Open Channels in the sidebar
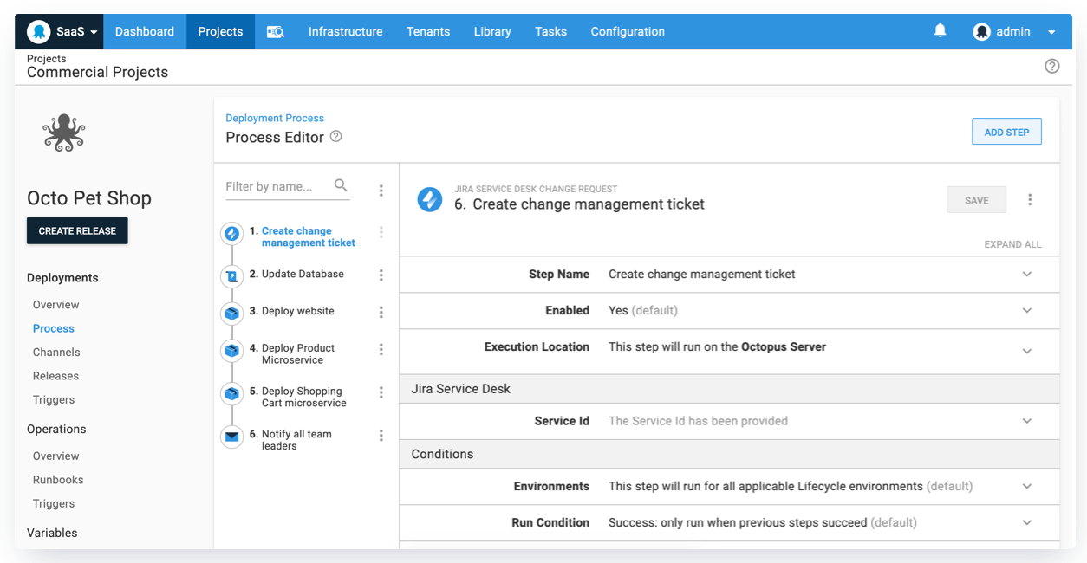Image resolution: width=1087 pixels, height=563 pixels. 56,353
